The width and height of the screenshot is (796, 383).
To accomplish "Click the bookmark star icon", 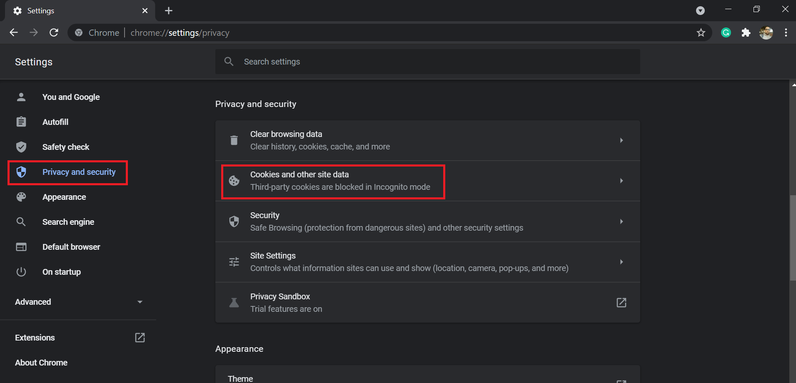I will coord(701,33).
